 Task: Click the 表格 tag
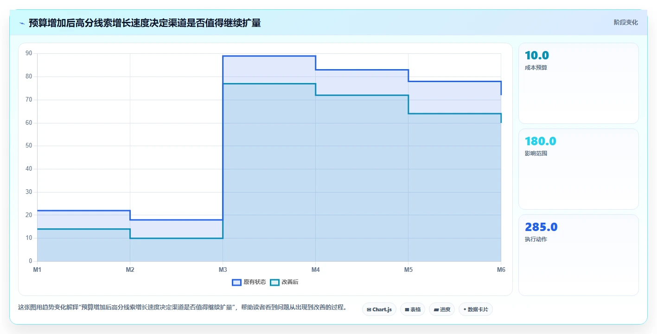coord(412,309)
